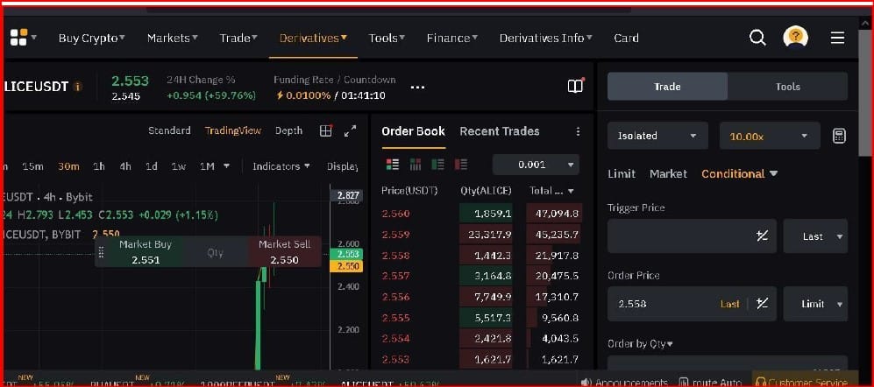Click the Market Sell 2.550 button
Screen dimensions: 874x387
click(x=284, y=252)
